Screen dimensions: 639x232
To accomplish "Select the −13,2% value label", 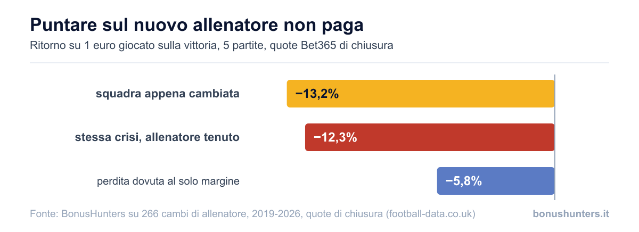I will point(317,94).
